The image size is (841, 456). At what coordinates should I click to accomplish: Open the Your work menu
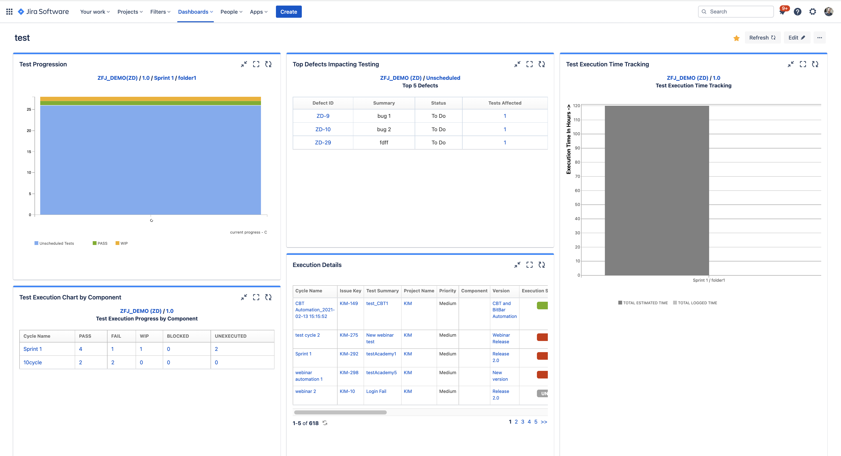95,12
